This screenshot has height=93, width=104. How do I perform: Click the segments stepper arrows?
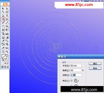tap(71, 75)
